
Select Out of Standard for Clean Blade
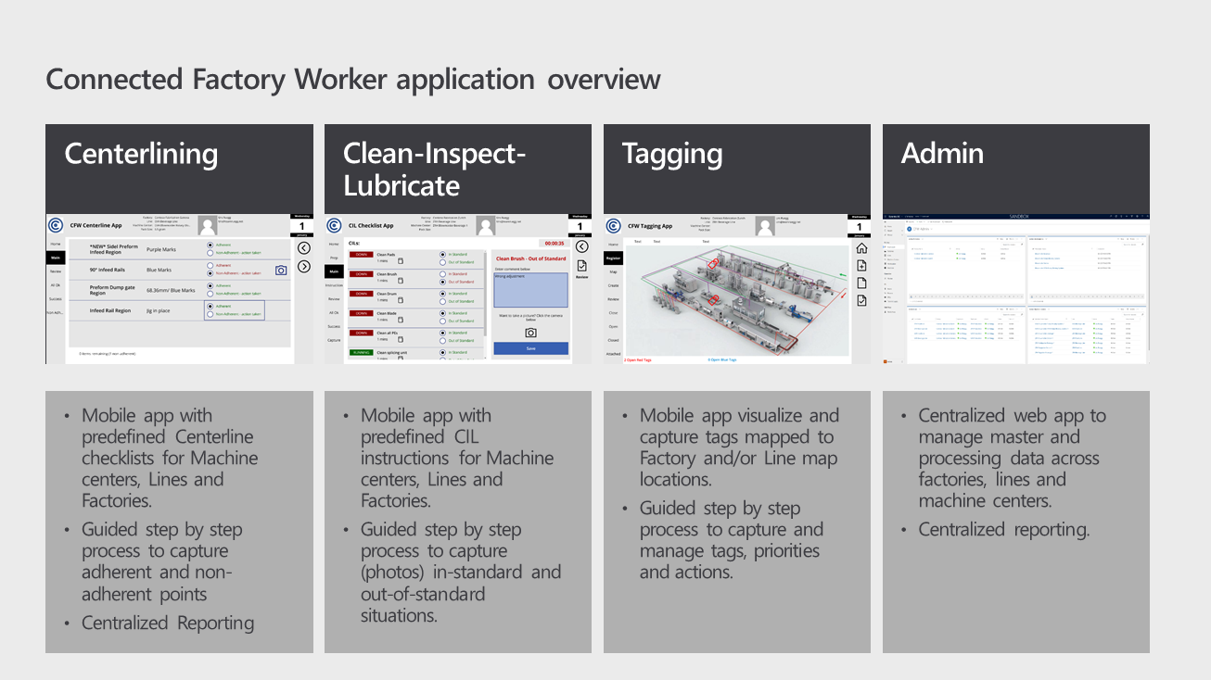(442, 321)
